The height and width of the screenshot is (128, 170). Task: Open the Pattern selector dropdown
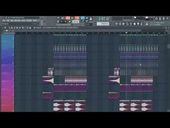click(103, 24)
